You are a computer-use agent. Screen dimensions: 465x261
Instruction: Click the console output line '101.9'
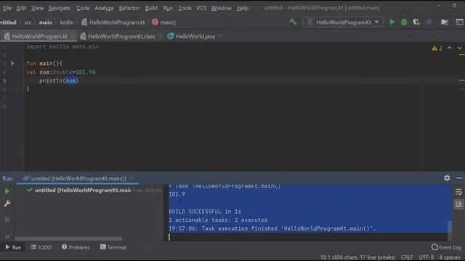click(x=177, y=194)
